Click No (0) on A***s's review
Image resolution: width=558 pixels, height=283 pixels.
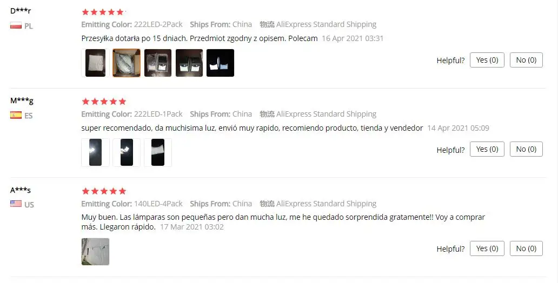tap(526, 248)
